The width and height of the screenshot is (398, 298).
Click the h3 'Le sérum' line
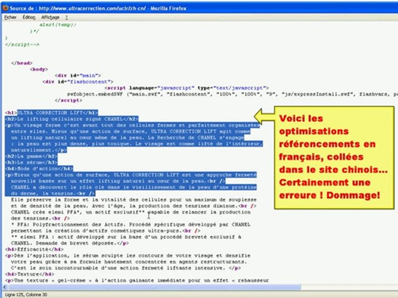point(31,162)
